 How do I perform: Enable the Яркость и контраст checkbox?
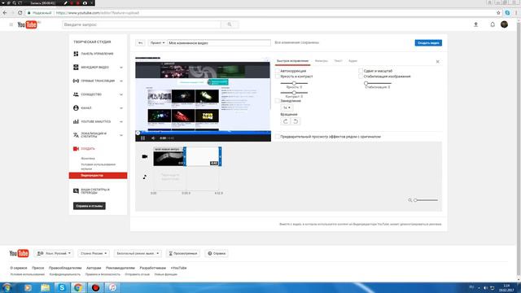coord(278,77)
